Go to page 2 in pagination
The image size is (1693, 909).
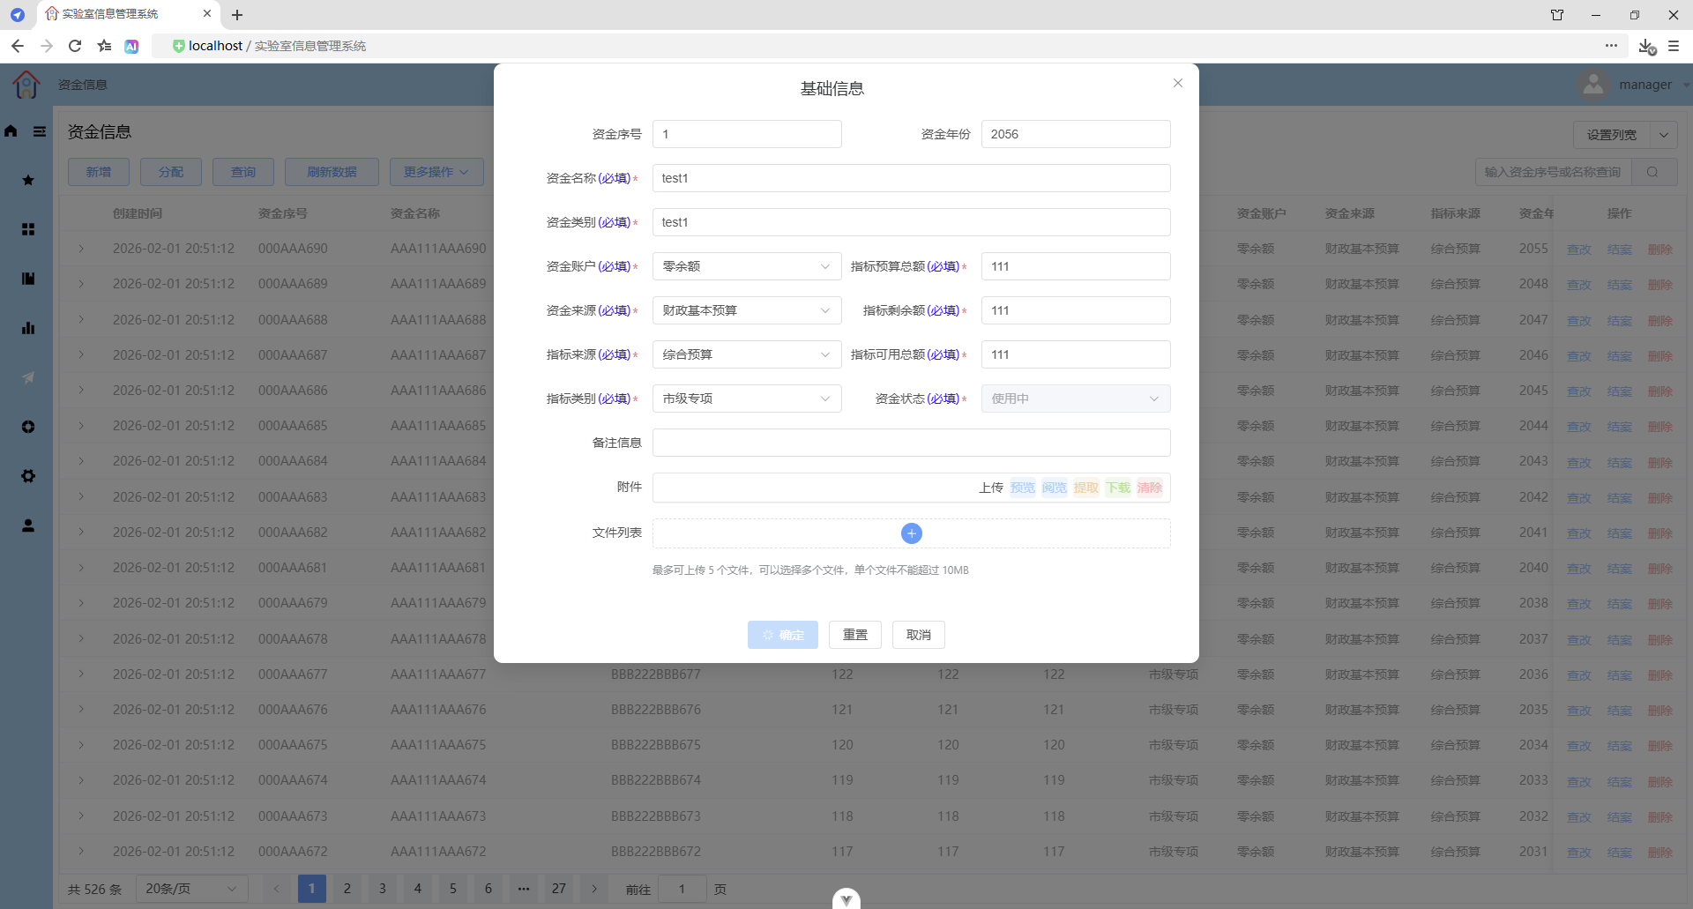point(347,889)
